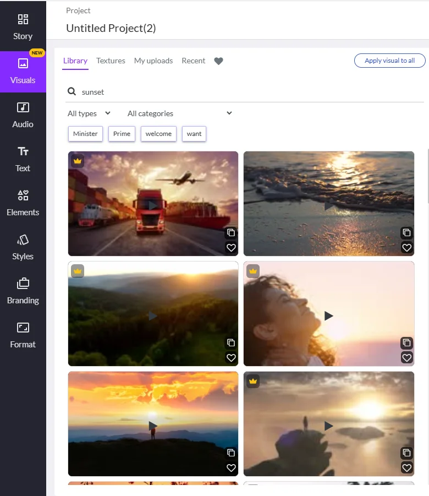Screen dimensions: 429x496
Task: Click copy icon on orange sky video
Action: (x=231, y=453)
